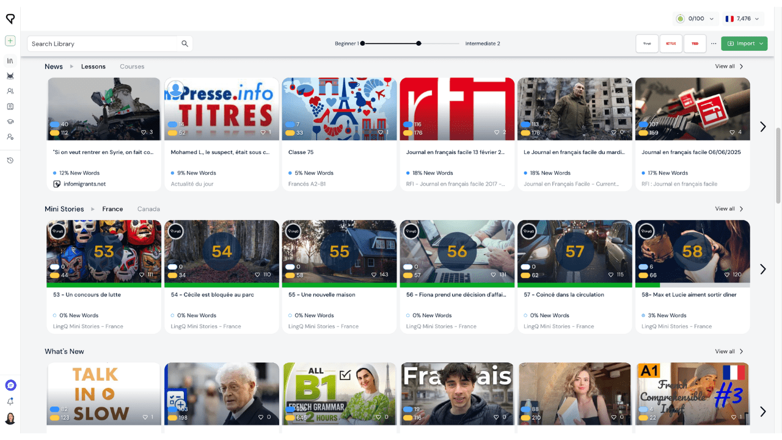This screenshot has height=440, width=782.
Task: Open the Library books icon in sidebar
Action: coord(10,61)
